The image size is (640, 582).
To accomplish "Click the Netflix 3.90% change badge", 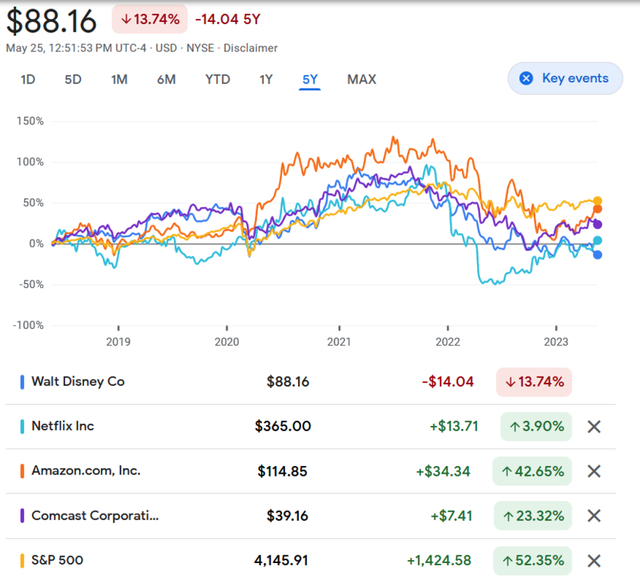I will pos(536,427).
